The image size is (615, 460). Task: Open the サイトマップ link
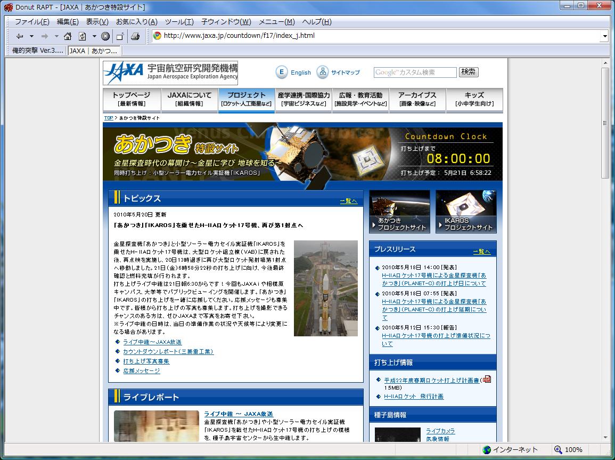345,72
